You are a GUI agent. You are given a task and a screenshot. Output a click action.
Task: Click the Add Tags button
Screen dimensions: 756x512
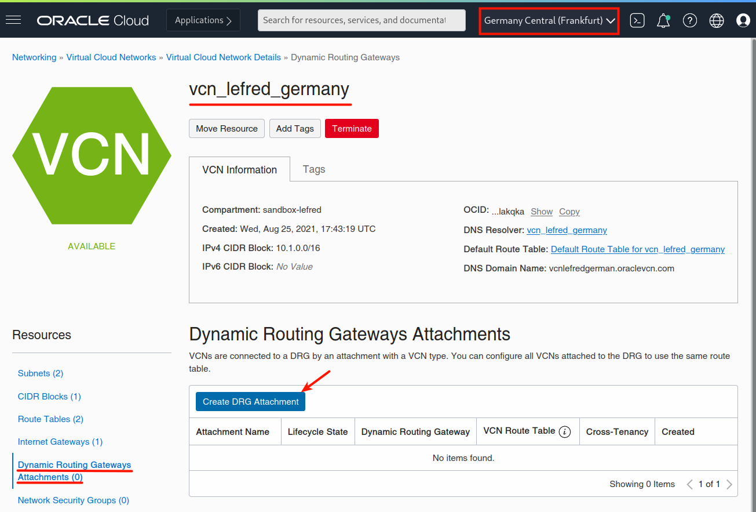(x=295, y=129)
